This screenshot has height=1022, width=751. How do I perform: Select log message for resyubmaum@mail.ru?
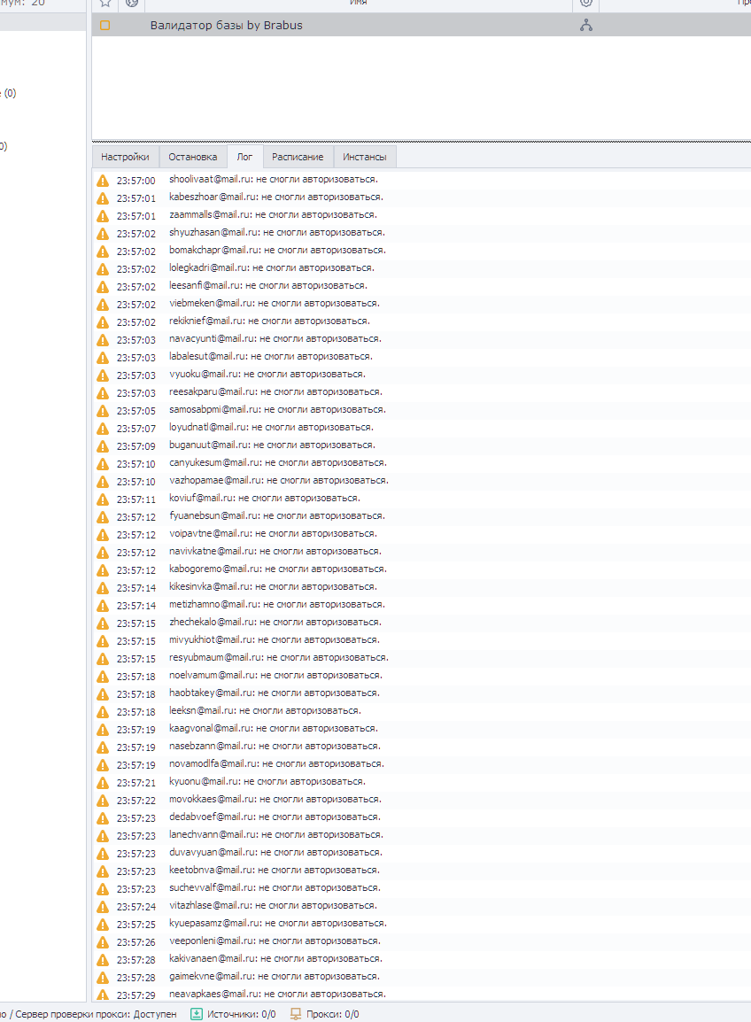tap(278, 657)
